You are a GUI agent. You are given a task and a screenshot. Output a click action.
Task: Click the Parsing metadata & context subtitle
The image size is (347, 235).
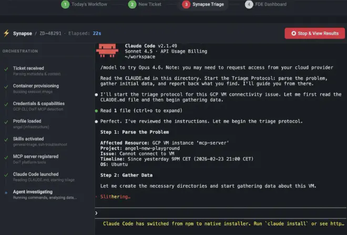[37, 74]
